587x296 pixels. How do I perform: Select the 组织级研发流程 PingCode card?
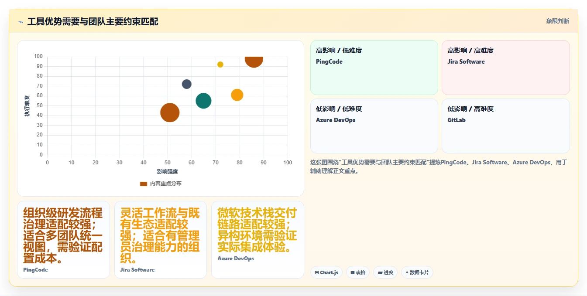point(63,240)
